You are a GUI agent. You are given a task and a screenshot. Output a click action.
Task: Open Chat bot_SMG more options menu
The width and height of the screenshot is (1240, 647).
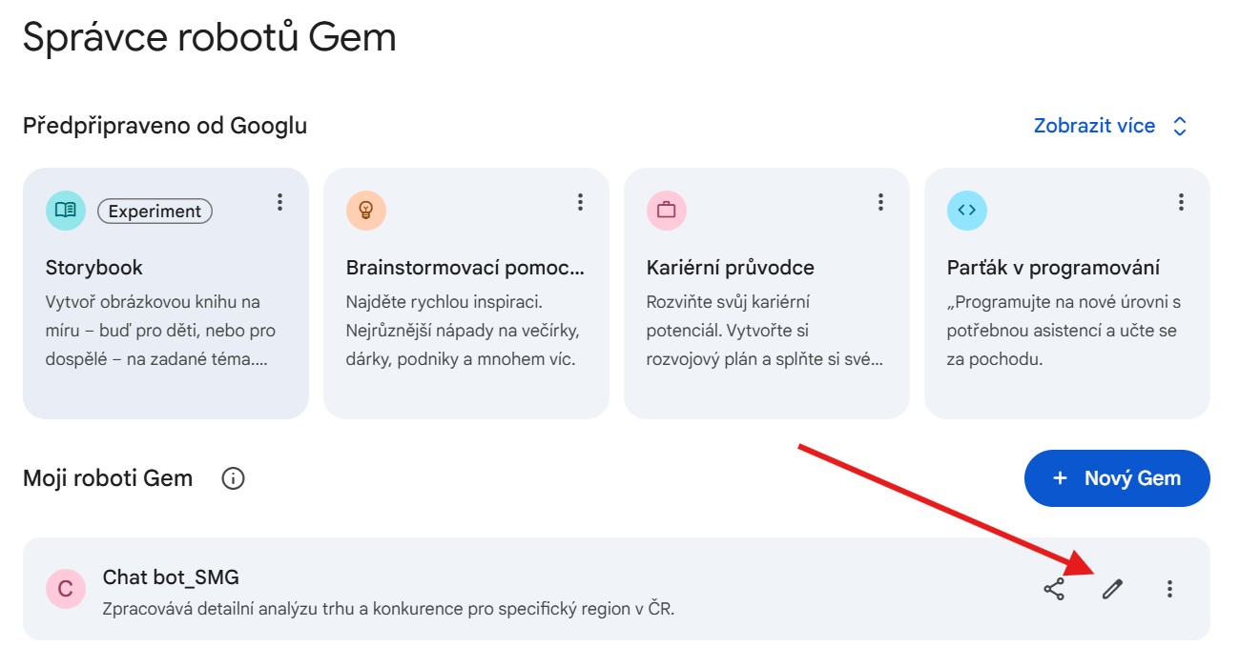pos(1170,589)
